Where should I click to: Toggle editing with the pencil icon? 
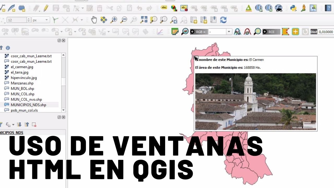(x=46, y=8)
